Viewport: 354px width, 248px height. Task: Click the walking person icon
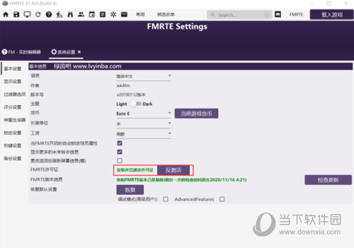(x=60, y=15)
